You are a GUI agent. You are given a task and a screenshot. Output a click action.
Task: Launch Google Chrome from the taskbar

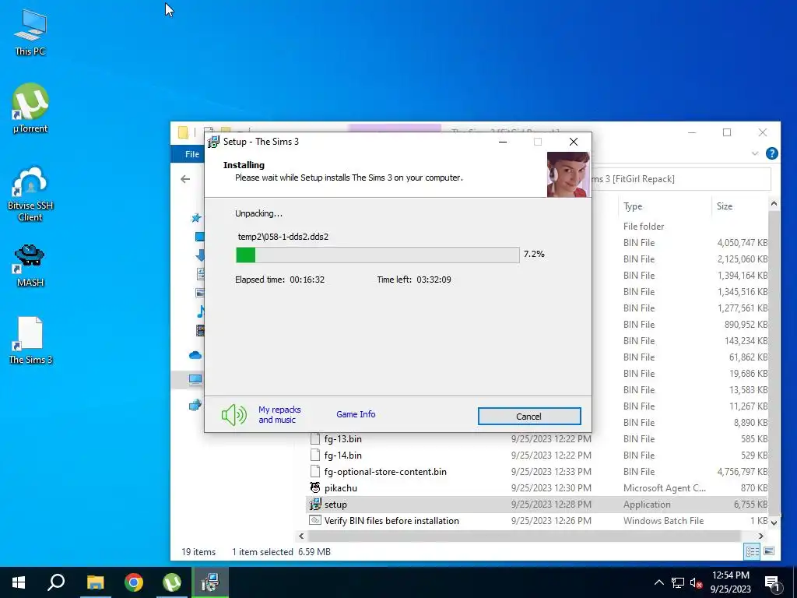click(x=134, y=582)
